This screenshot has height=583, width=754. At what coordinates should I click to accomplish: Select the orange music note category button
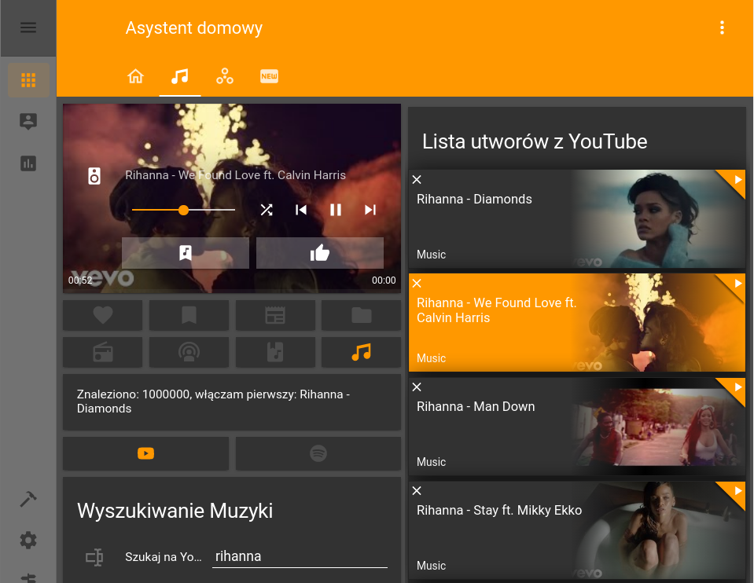pos(361,352)
